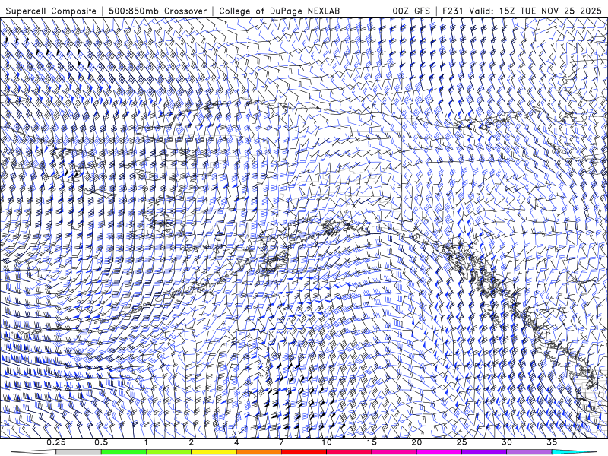
Task: Click the "500:850mb Crossover" title text
Action: point(157,11)
